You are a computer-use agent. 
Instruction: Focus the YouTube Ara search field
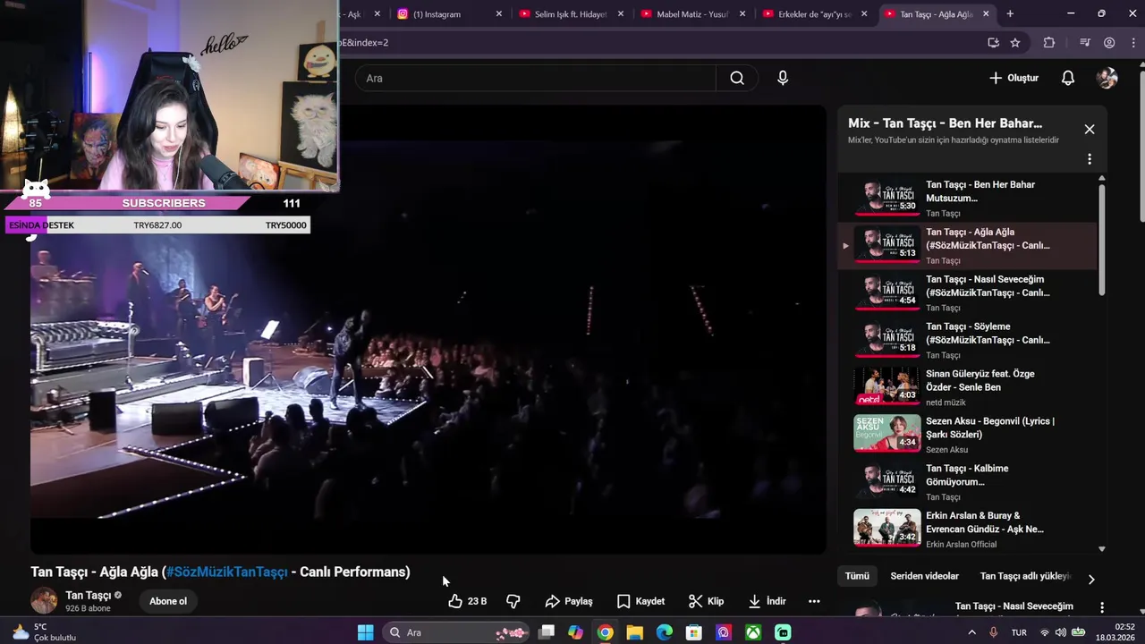tap(537, 78)
